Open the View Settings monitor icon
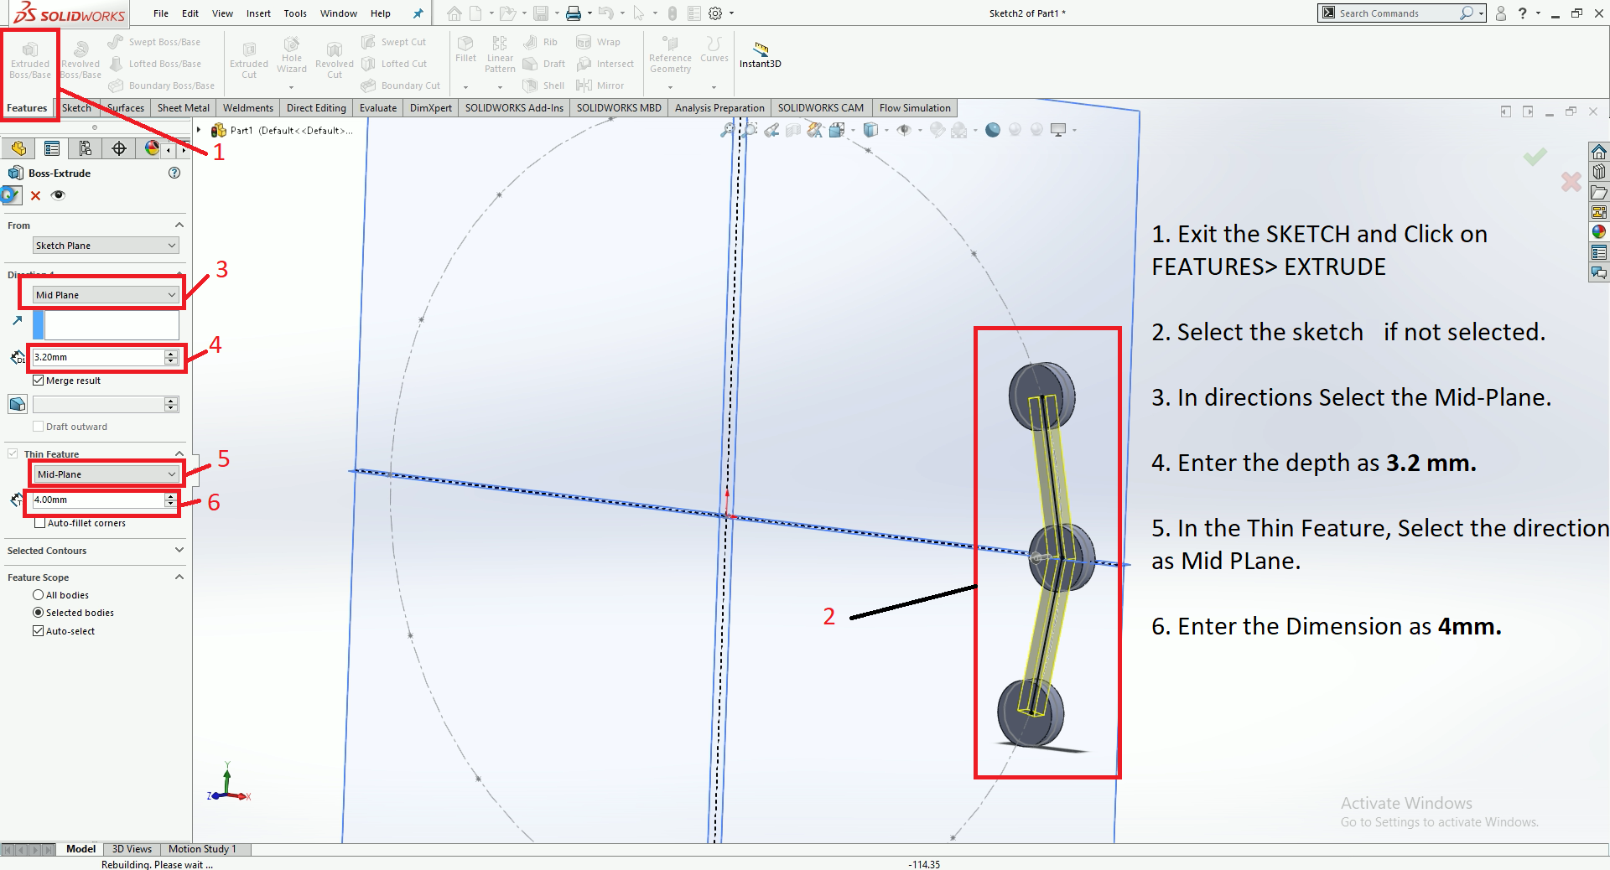 (x=1058, y=130)
